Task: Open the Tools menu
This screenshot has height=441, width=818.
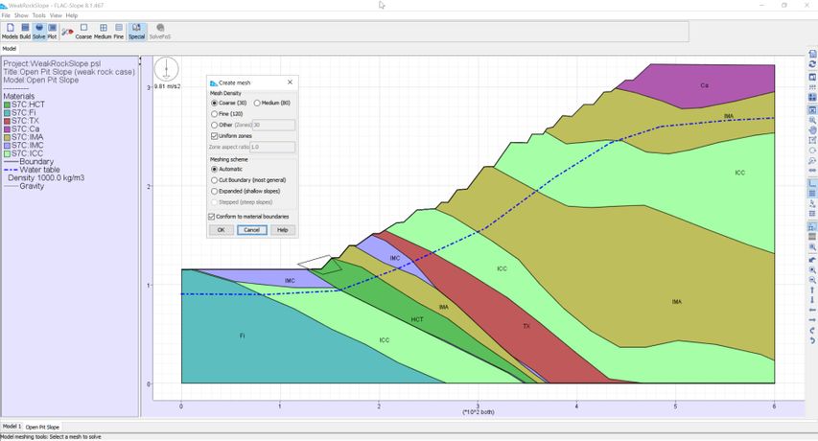Action: point(38,15)
